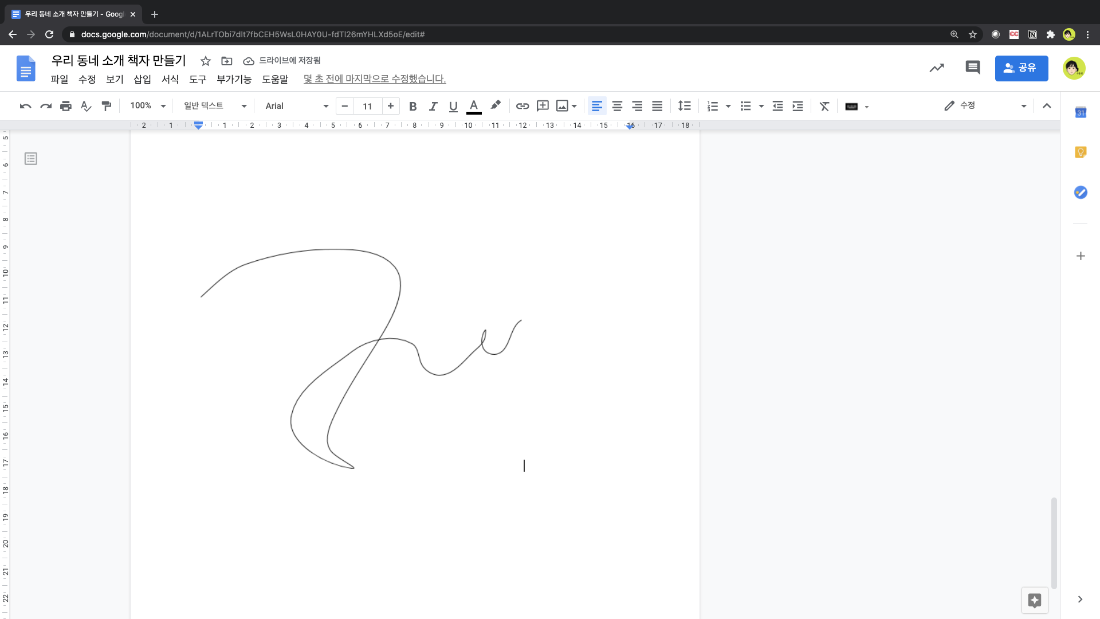Click the clear formatting icon
The height and width of the screenshot is (619, 1100).
(824, 106)
